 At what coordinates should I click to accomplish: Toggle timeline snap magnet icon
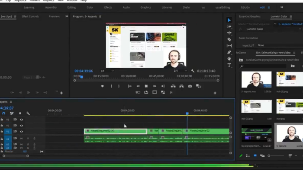[3, 113]
